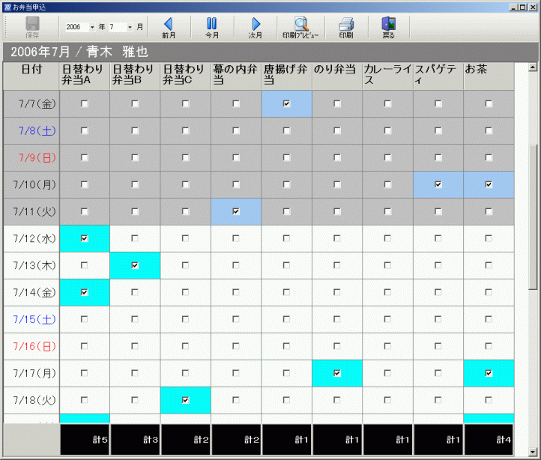Image resolution: width=541 pixels, height=460 pixels.
Task: Click the 日替わり弁当B column header
Action: point(135,76)
